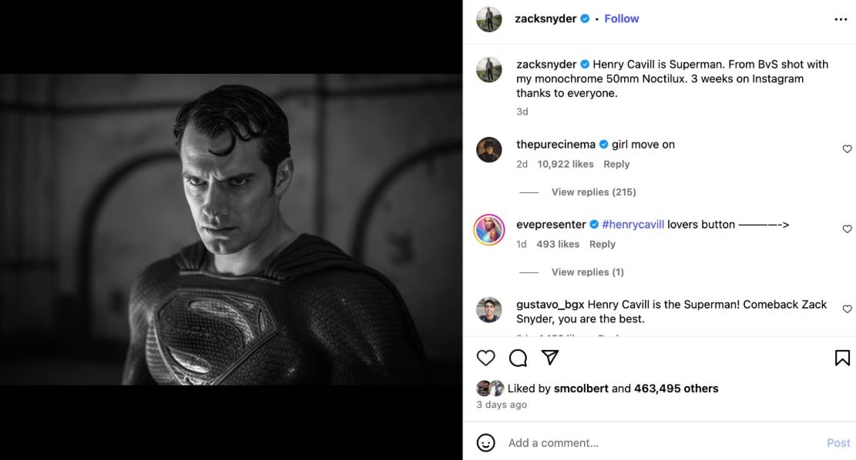Expand View replies (215)
The image size is (856, 460).
[593, 192]
